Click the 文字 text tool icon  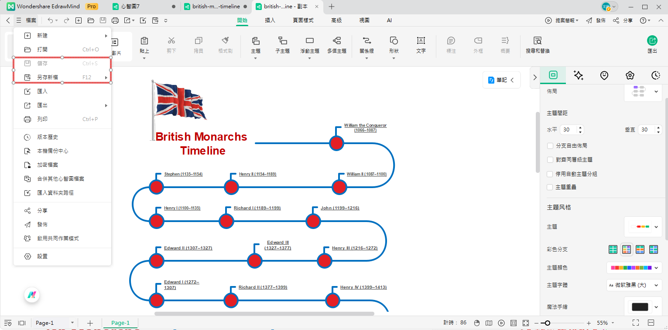(x=421, y=41)
